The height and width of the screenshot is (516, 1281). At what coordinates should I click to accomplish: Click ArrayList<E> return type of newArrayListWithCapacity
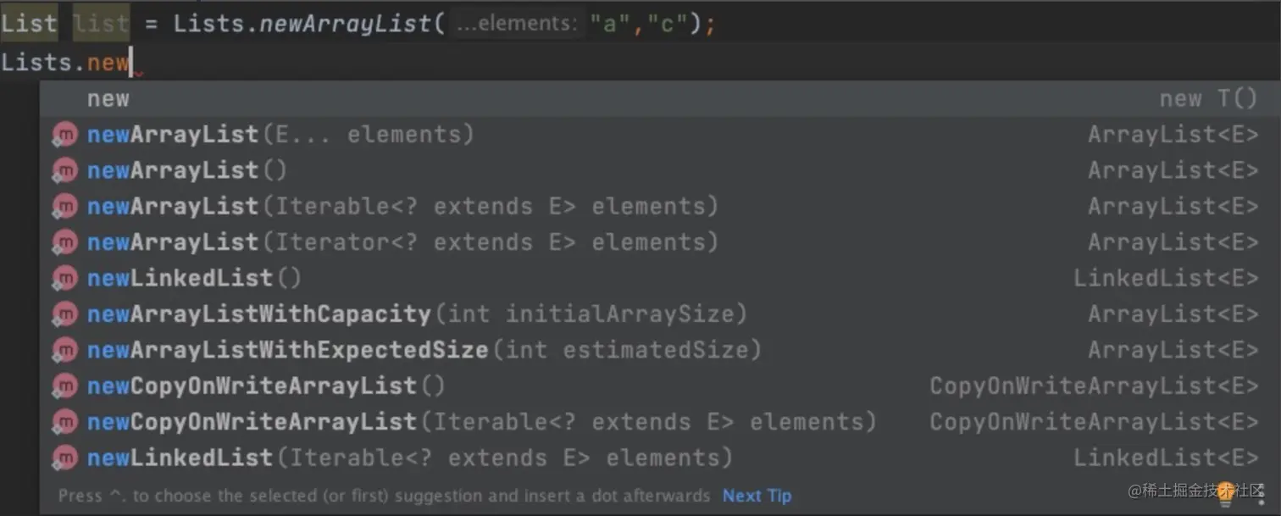pyautogui.click(x=1173, y=314)
